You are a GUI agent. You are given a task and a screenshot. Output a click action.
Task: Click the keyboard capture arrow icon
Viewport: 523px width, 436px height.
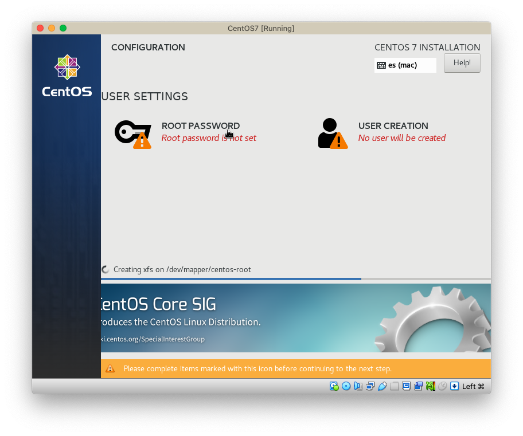click(454, 386)
